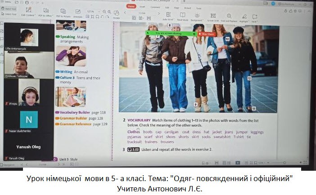Image resolution: width=316 pixels, height=195 pixels.
Task: Click the Select Tool icon
Action: [x=9, y=14]
